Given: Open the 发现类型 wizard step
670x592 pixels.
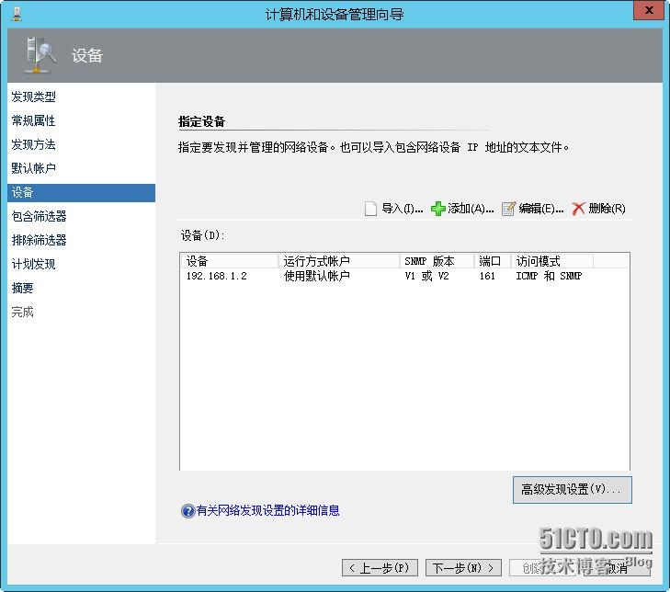Looking at the screenshot, I should coord(33,97).
